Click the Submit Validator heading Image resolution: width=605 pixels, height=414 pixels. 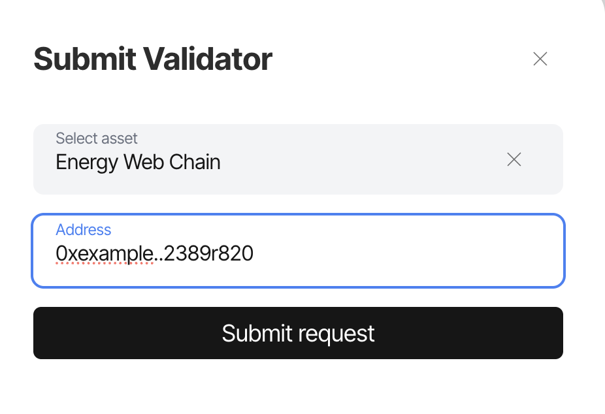pyautogui.click(x=153, y=59)
